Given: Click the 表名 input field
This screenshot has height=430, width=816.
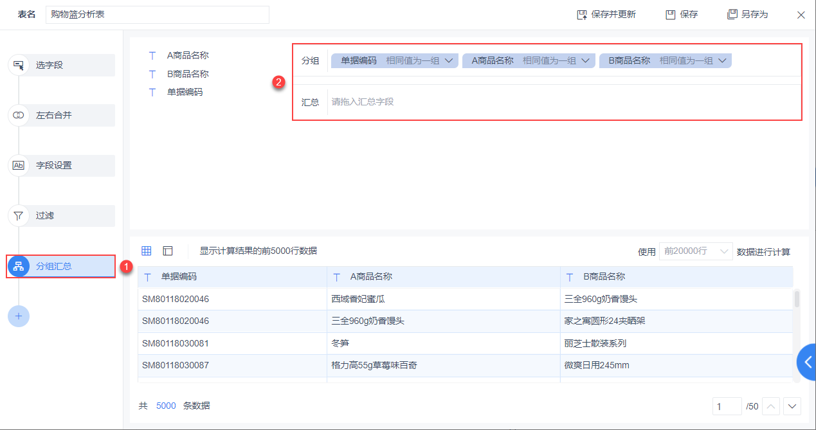Looking at the screenshot, I should pyautogui.click(x=158, y=15).
